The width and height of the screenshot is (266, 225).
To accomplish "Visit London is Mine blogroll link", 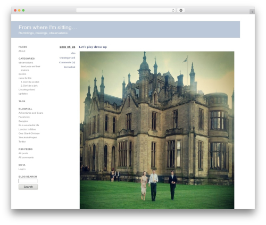I will pyautogui.click(x=27, y=129).
